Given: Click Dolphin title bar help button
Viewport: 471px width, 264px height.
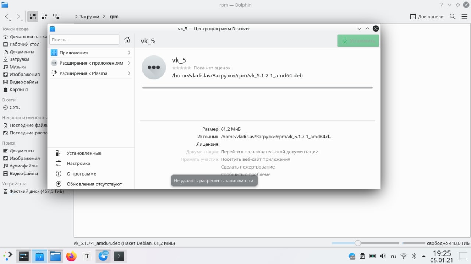Looking at the screenshot, I should [442, 5].
